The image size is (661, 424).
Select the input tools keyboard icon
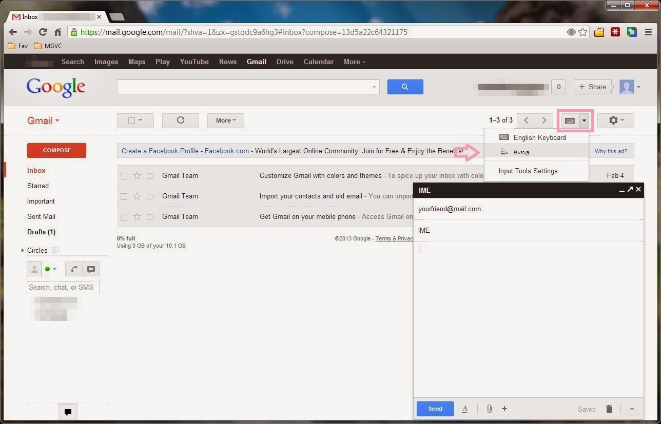click(570, 120)
